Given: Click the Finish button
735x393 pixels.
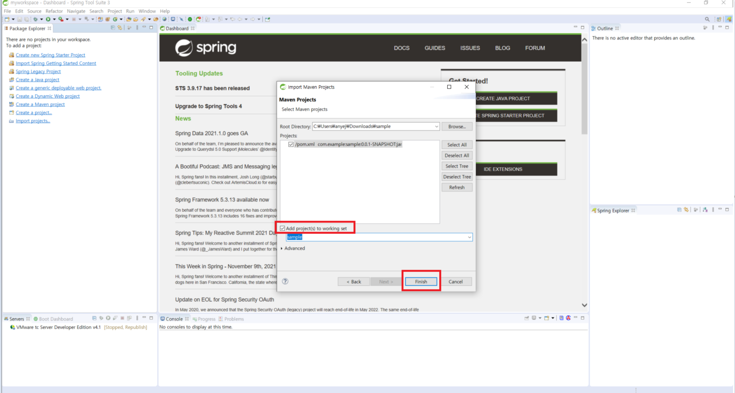Looking at the screenshot, I should [x=421, y=282].
